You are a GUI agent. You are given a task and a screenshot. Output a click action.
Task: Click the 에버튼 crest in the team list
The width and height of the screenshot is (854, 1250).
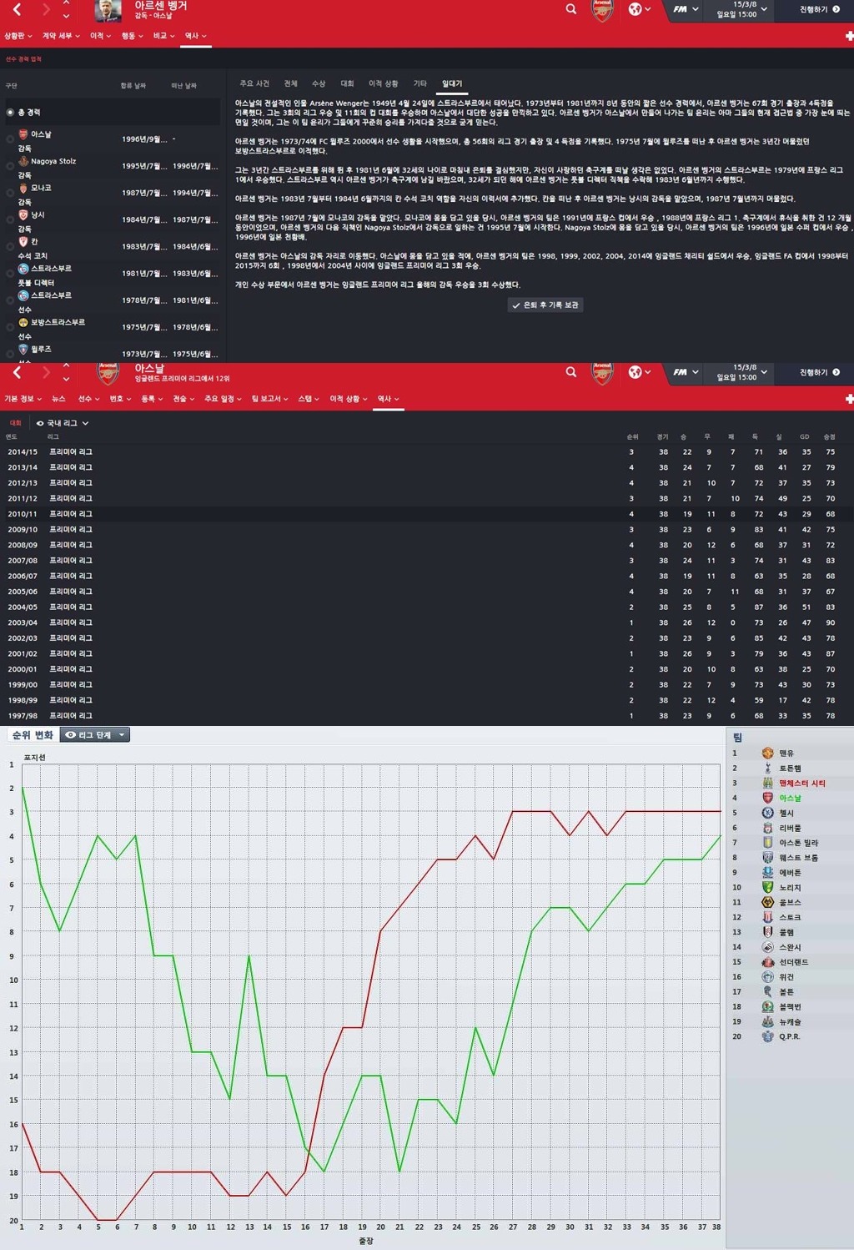pos(768,872)
